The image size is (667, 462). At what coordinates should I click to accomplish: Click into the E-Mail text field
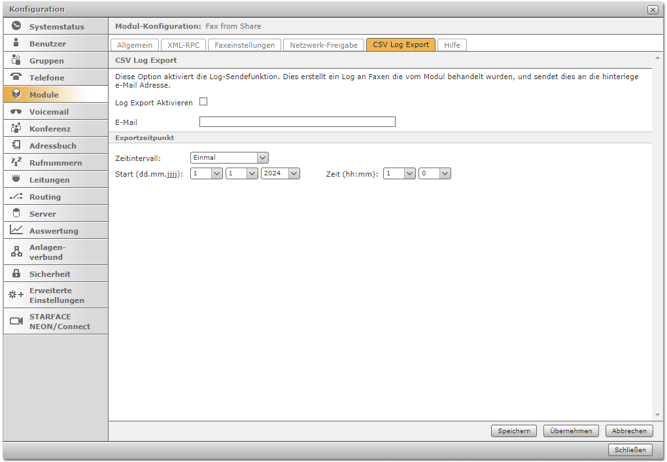(x=297, y=122)
